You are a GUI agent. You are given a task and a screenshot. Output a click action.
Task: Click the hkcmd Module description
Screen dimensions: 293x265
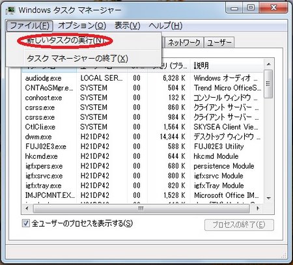(x=216, y=156)
